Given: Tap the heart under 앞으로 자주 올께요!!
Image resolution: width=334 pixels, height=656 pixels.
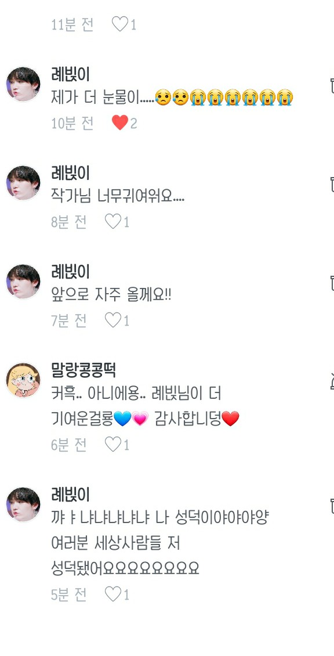Looking at the screenshot, I should coord(113,320).
